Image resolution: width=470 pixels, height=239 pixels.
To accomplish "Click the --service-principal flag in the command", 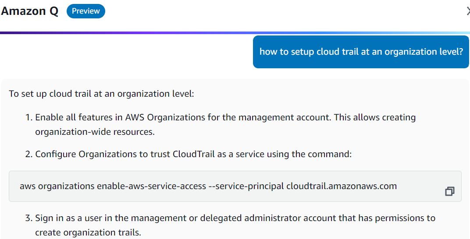I will tap(246, 186).
